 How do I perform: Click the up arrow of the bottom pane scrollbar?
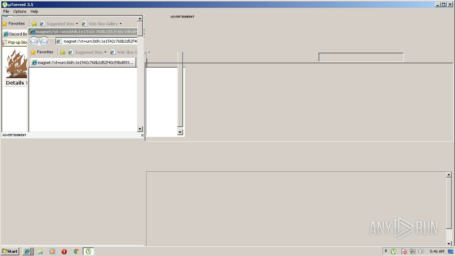pos(449,175)
